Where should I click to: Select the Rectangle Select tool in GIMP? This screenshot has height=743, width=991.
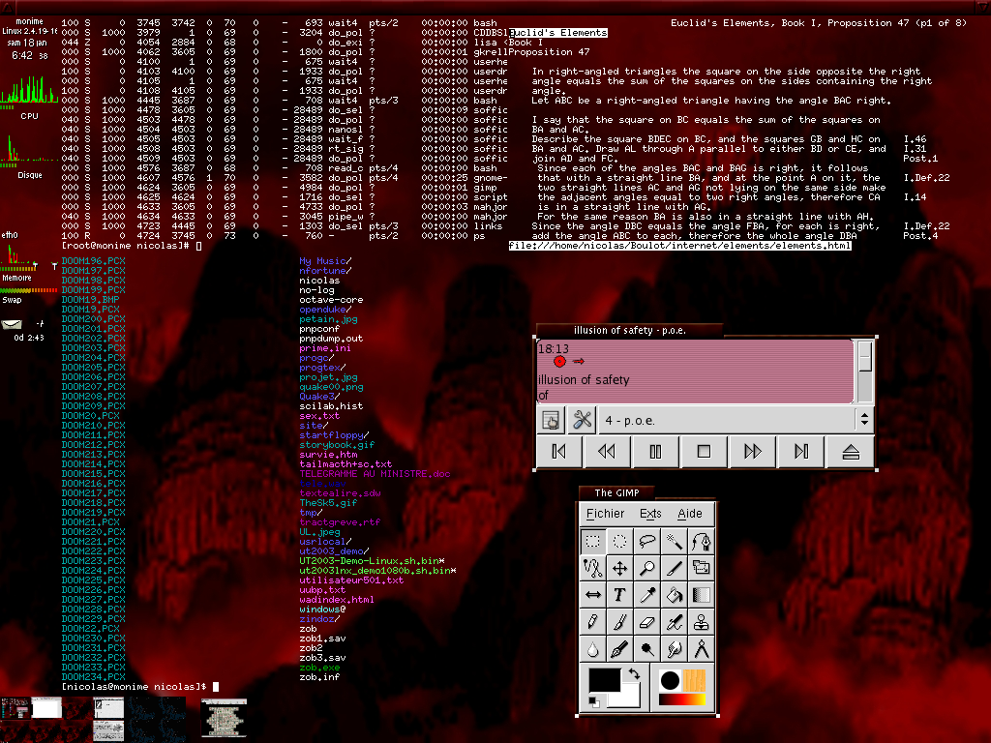point(593,542)
